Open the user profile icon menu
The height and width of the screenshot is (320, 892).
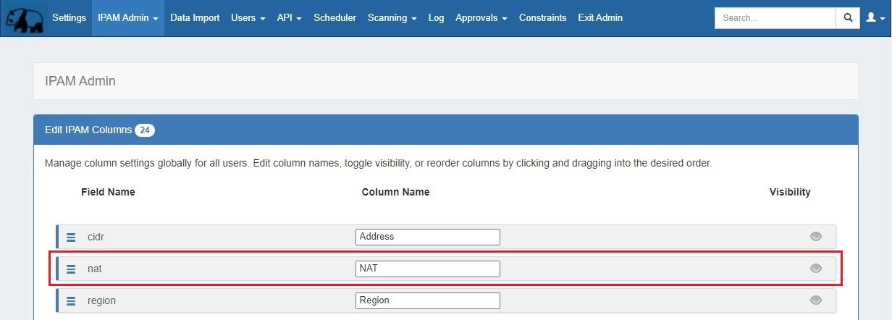[874, 18]
